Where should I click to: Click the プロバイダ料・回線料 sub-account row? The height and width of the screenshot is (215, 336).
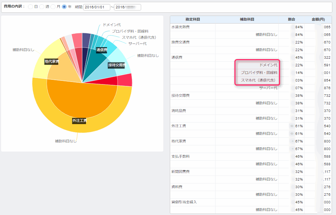259,73
